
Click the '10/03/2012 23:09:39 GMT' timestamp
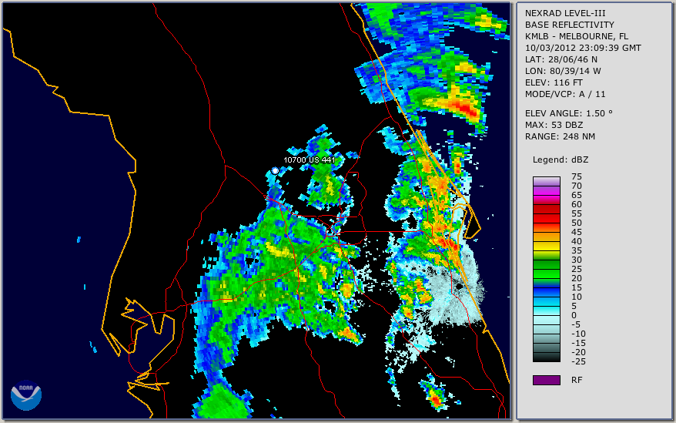pos(583,48)
